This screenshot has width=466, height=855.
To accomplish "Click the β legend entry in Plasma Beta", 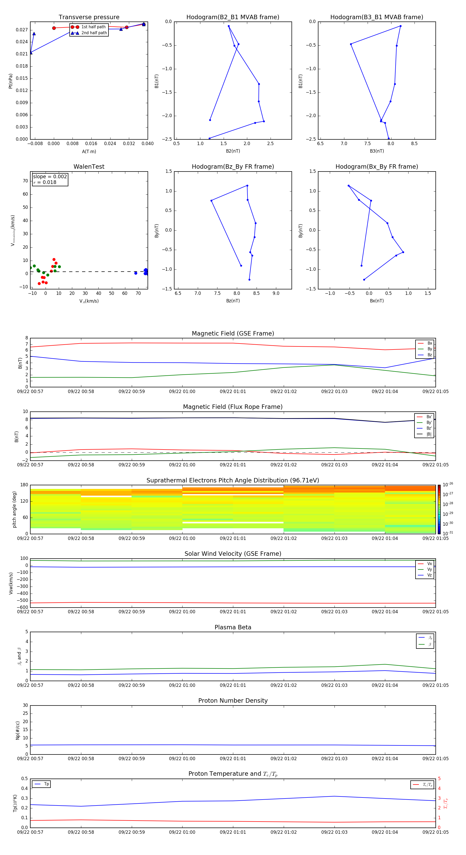I will click(425, 645).
